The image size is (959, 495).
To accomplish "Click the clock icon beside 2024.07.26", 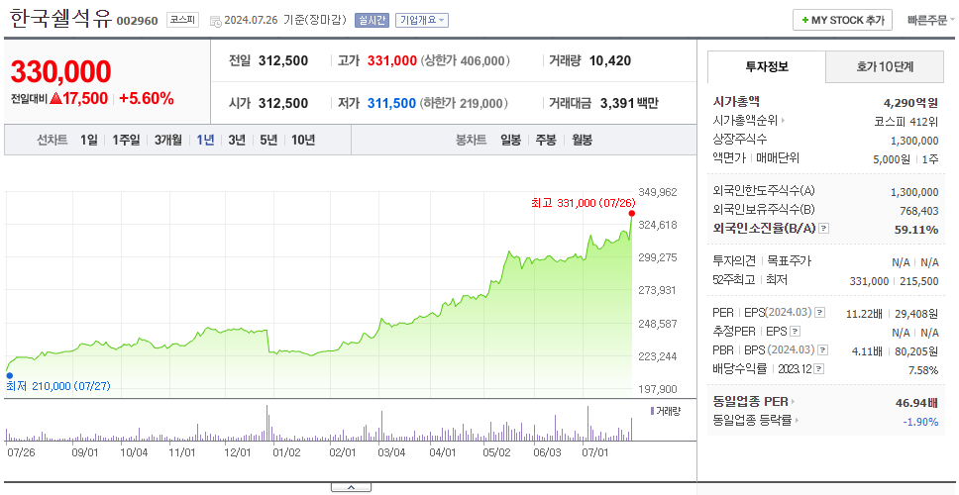I will click(215, 21).
